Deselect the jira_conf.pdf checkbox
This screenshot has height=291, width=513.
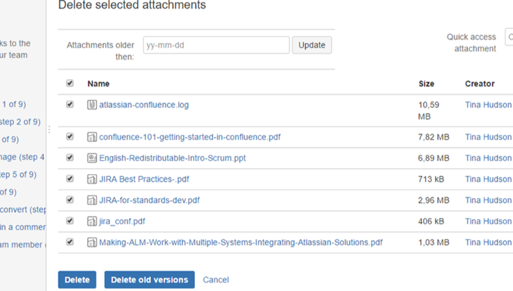coord(70,221)
